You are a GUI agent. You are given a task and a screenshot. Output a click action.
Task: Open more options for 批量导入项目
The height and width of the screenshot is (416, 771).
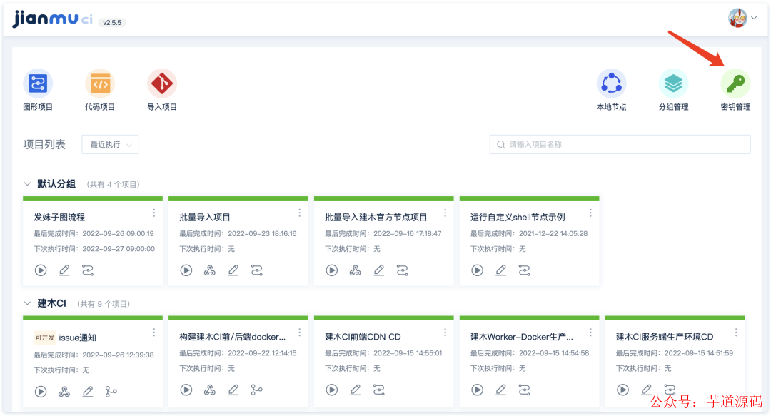[299, 213]
